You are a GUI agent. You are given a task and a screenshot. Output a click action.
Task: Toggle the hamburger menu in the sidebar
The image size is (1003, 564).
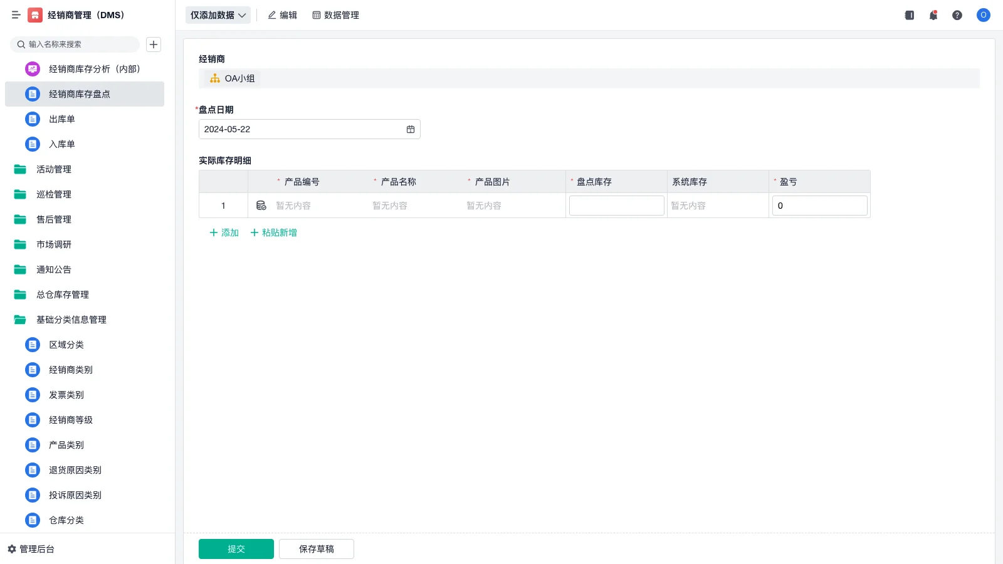(16, 15)
